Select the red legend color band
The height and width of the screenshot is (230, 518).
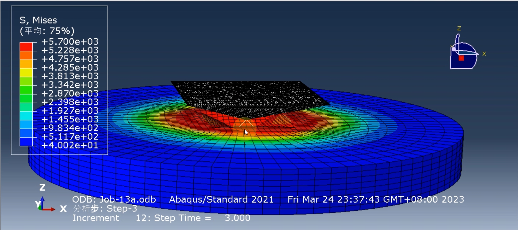pyautogui.click(x=26, y=46)
